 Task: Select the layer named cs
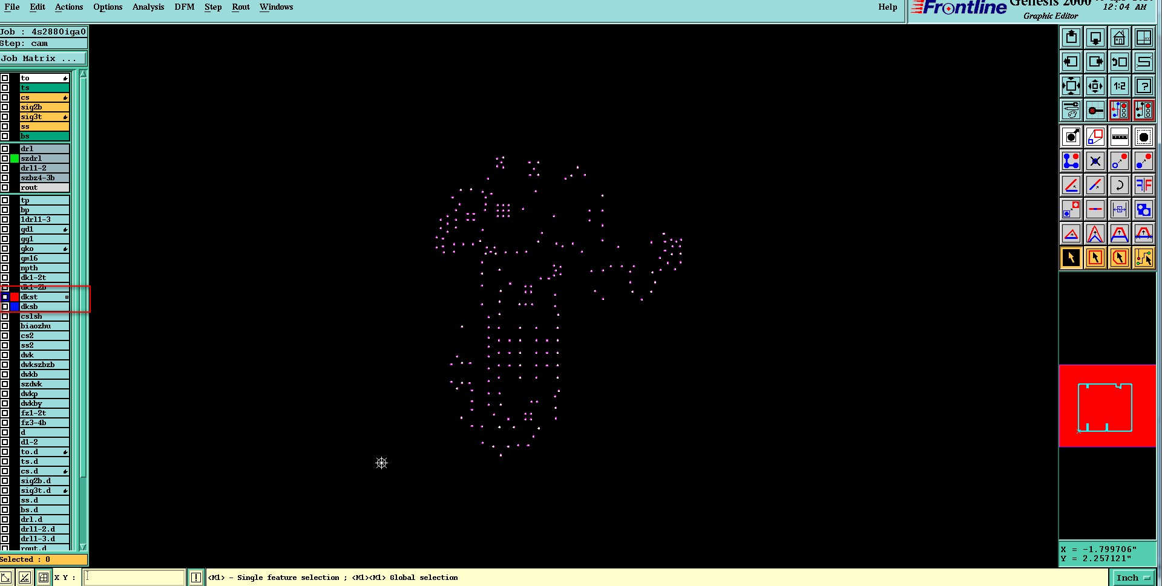44,97
